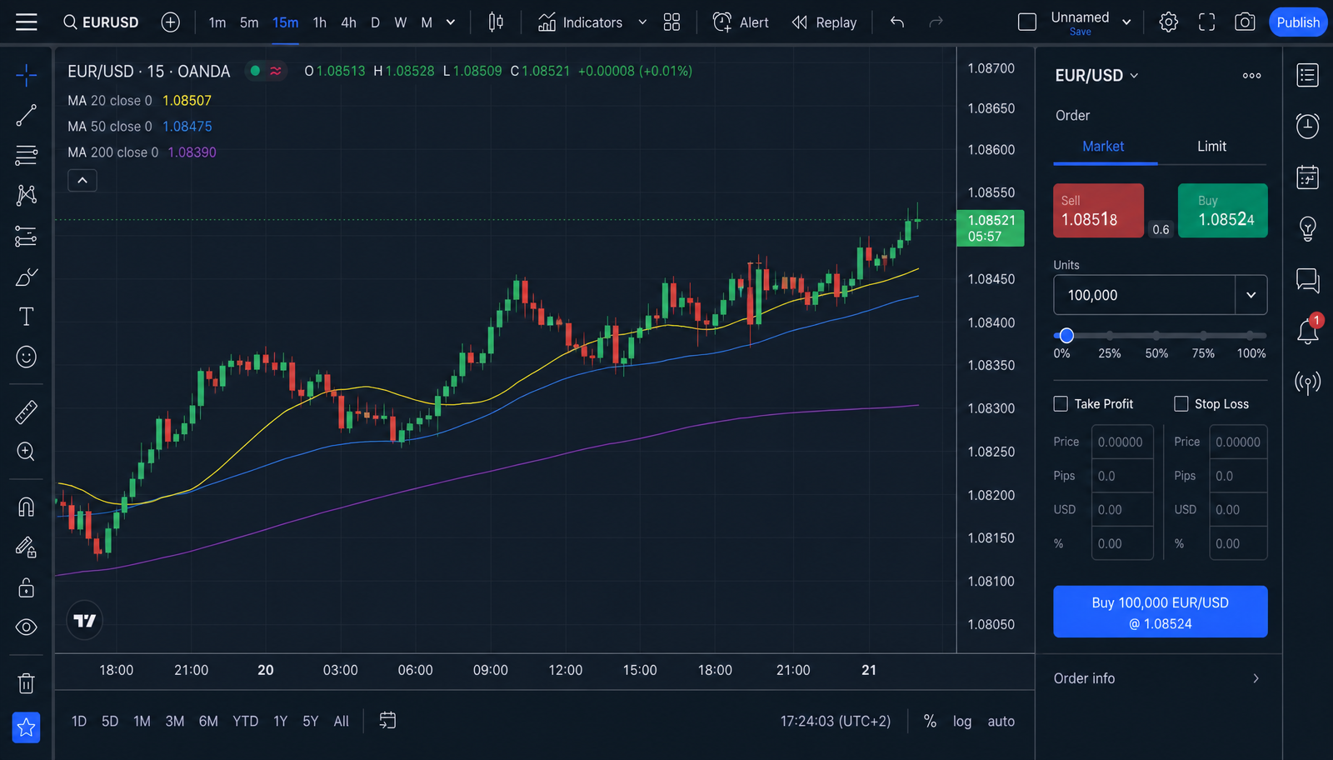Open the Indicators dialog
The width and height of the screenshot is (1333, 760).
pos(581,22)
